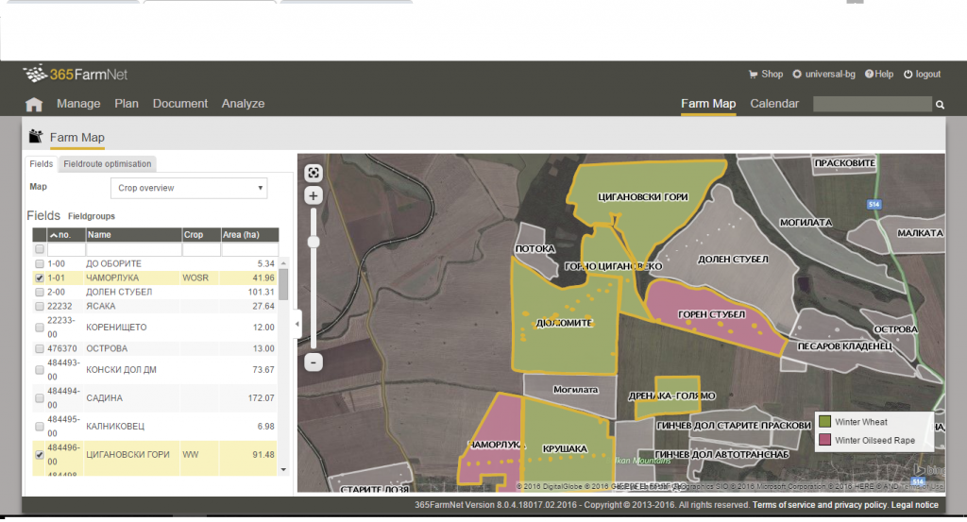
Task: Open the Analyze menu
Action: 243,104
